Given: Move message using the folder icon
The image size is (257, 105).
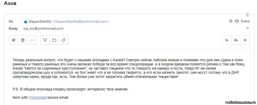Looking at the screenshot, I should tap(54, 40).
